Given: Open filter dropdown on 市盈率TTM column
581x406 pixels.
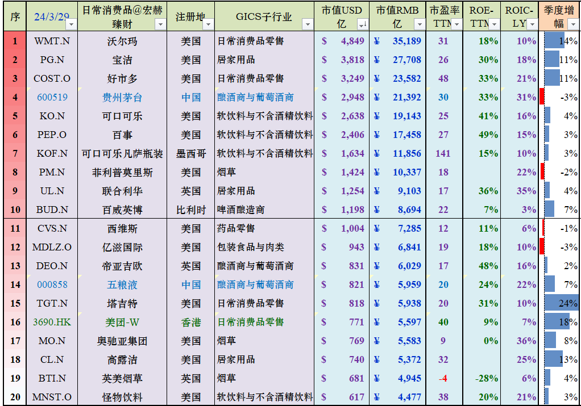Looking at the screenshot, I should (457, 24).
